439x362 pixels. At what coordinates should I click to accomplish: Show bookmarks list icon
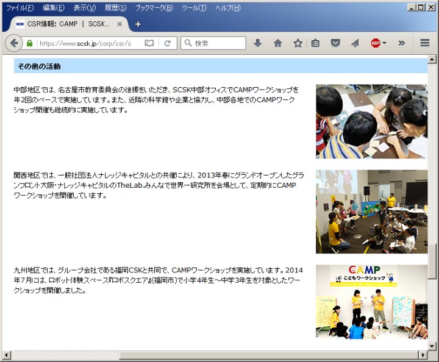(x=315, y=43)
